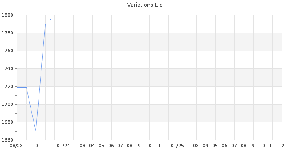Click the 1740 y-axis label
This screenshot has height=166, width=290.
(x=7, y=68)
